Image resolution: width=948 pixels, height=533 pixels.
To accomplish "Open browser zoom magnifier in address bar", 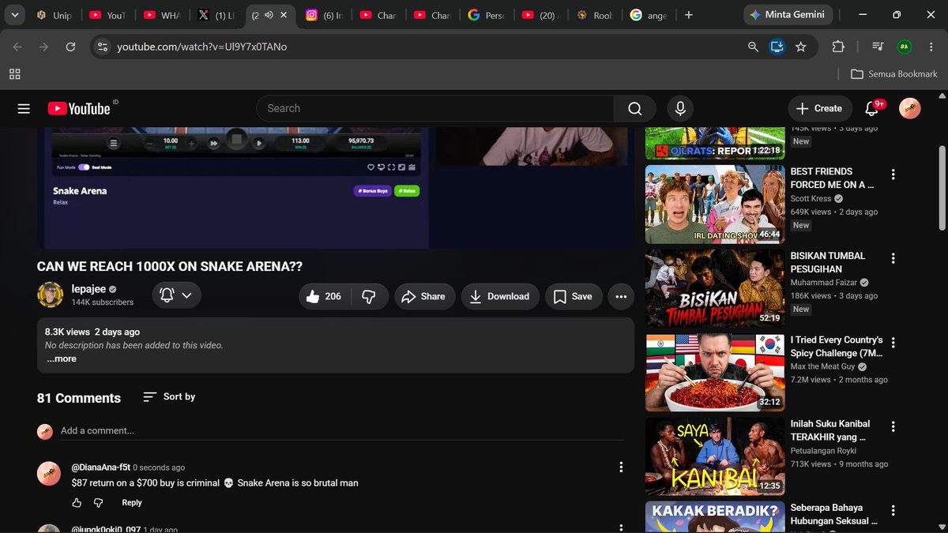I will coord(754,47).
